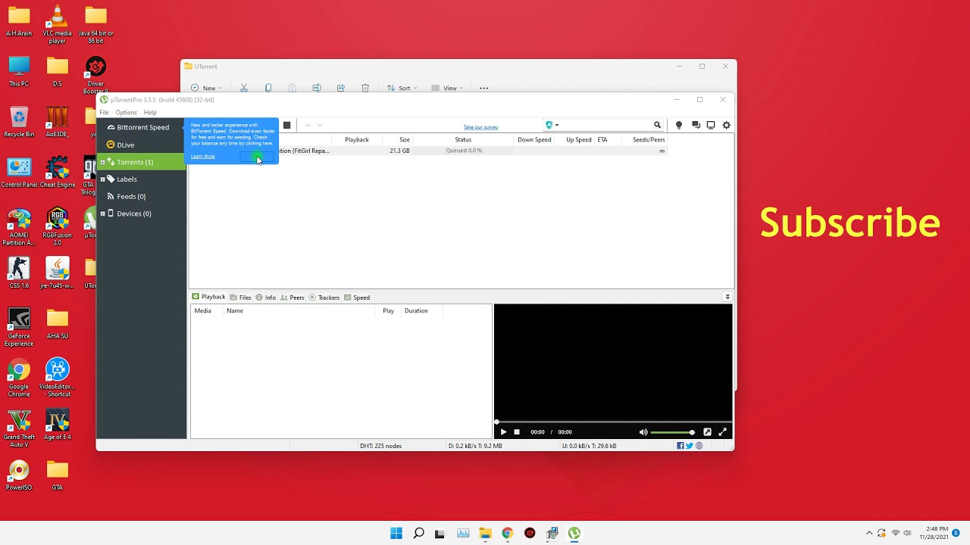Switch to the Speed tab
Viewport: 970px width, 545px height.
[x=357, y=297]
